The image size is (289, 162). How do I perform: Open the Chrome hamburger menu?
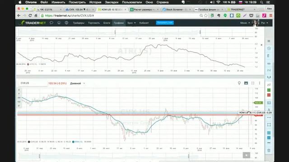271,16
